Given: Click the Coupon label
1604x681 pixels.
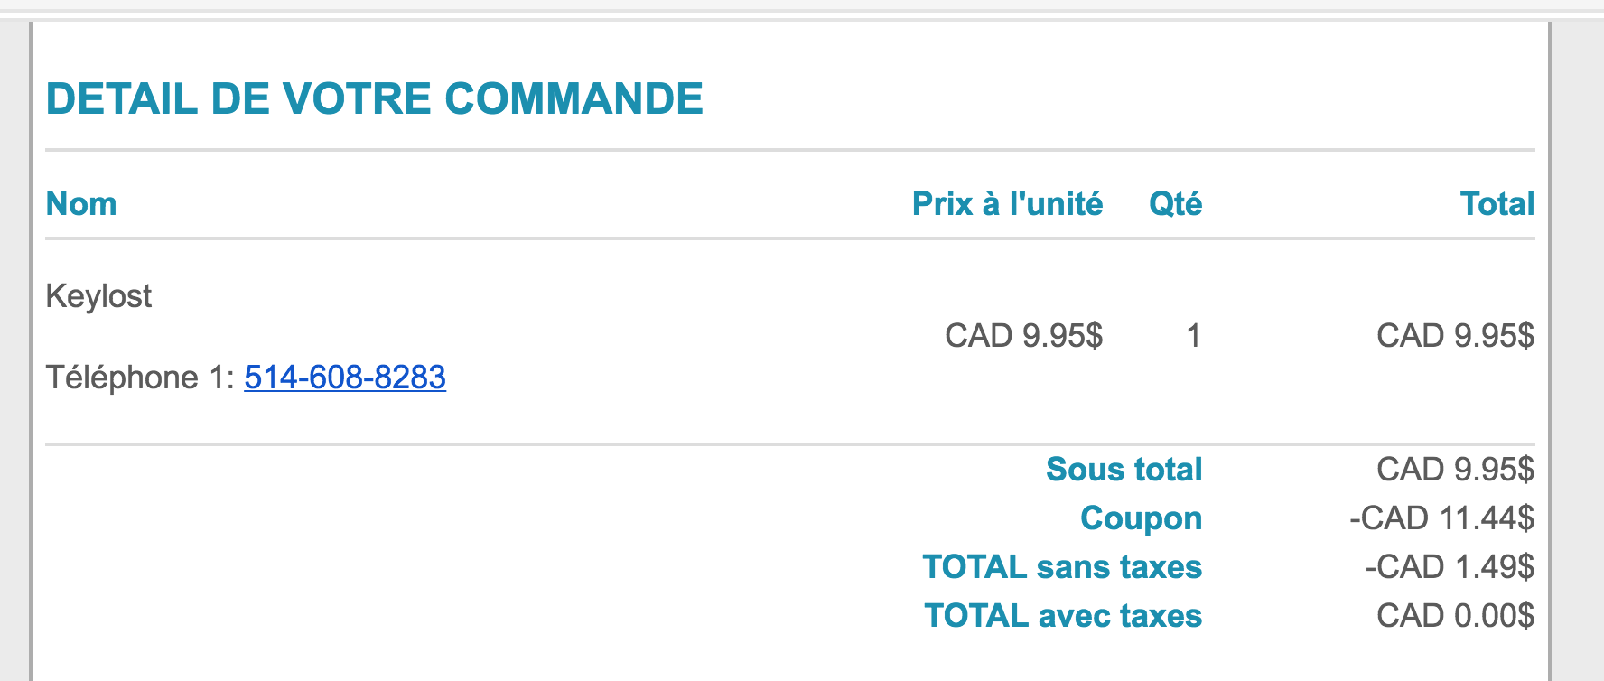Looking at the screenshot, I should [x=1141, y=518].
